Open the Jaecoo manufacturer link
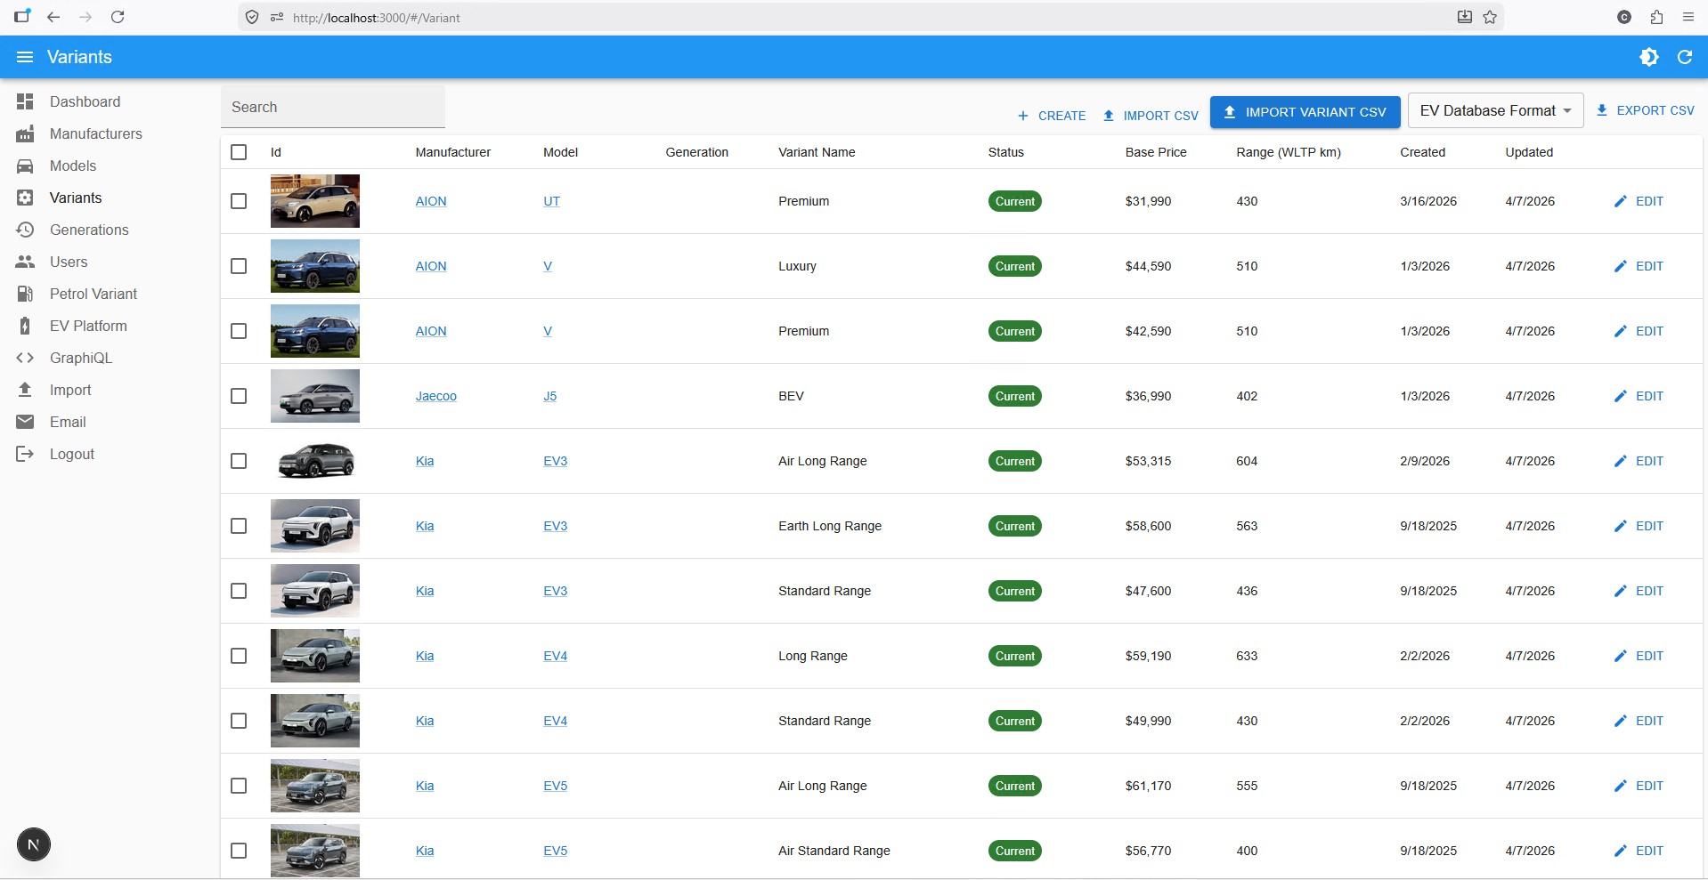The height and width of the screenshot is (880, 1708). tap(435, 396)
